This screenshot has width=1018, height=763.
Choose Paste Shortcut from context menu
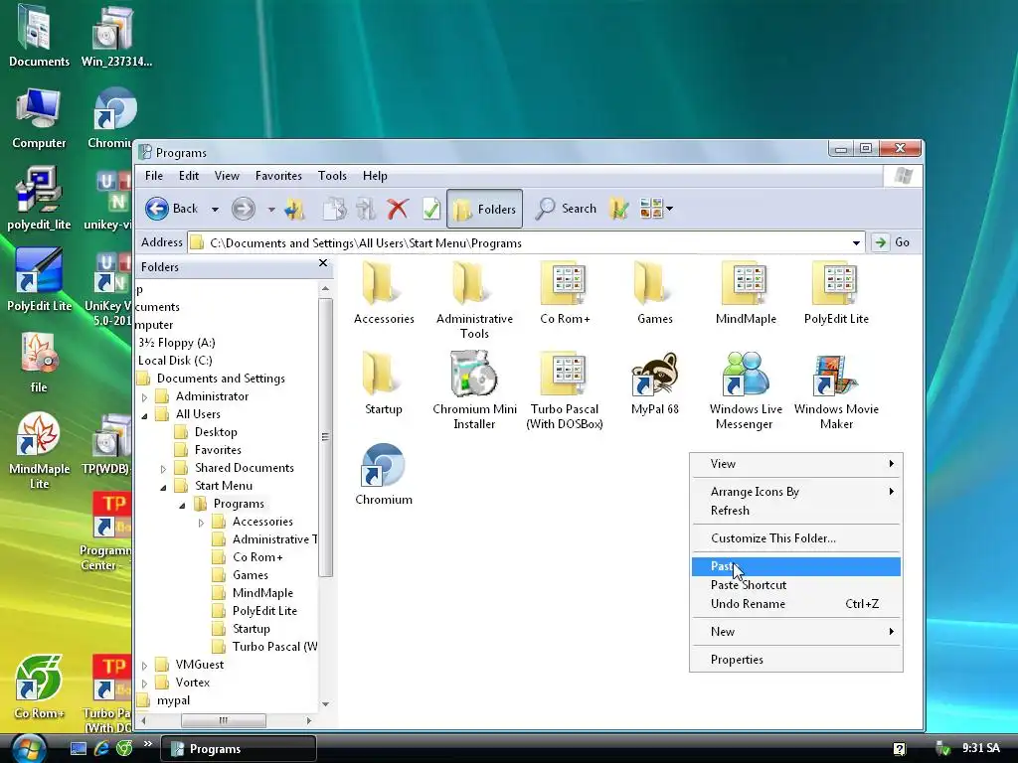796,585
